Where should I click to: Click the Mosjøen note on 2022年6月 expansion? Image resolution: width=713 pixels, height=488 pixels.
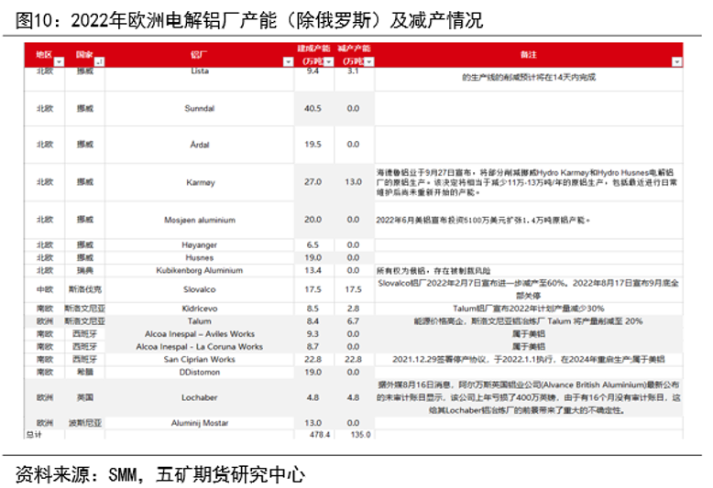tap(483, 220)
